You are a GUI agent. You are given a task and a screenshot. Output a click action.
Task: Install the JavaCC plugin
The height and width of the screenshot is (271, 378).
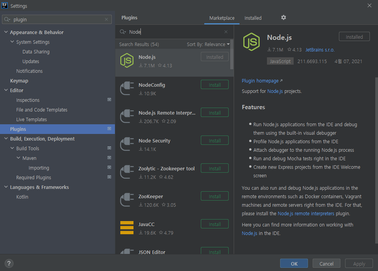pyautogui.click(x=215, y=224)
